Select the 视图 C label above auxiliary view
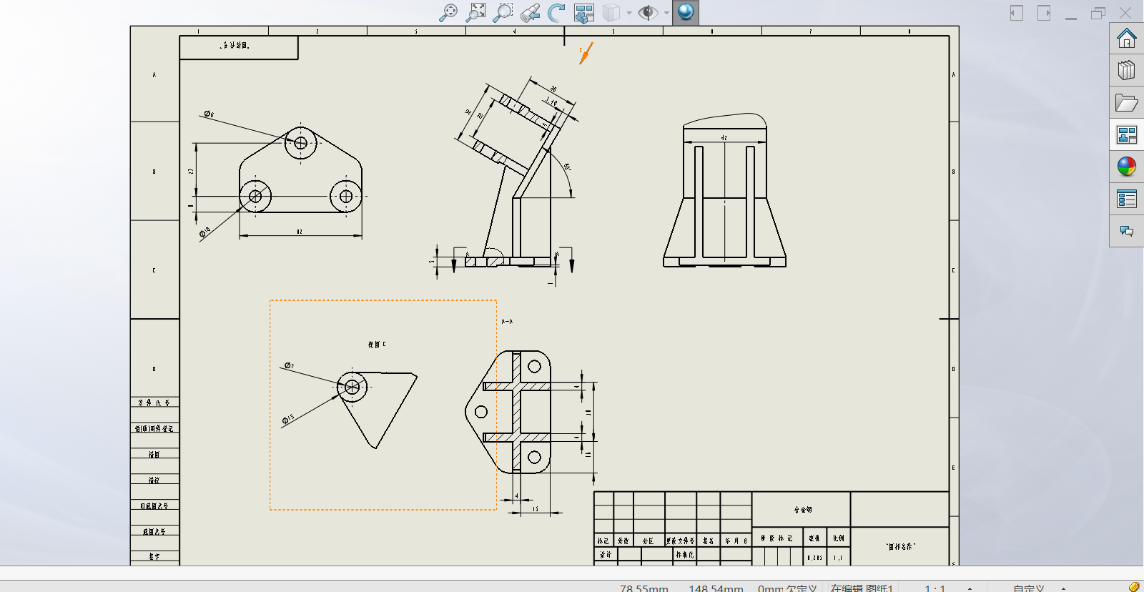This screenshot has width=1144, height=592. (x=377, y=345)
